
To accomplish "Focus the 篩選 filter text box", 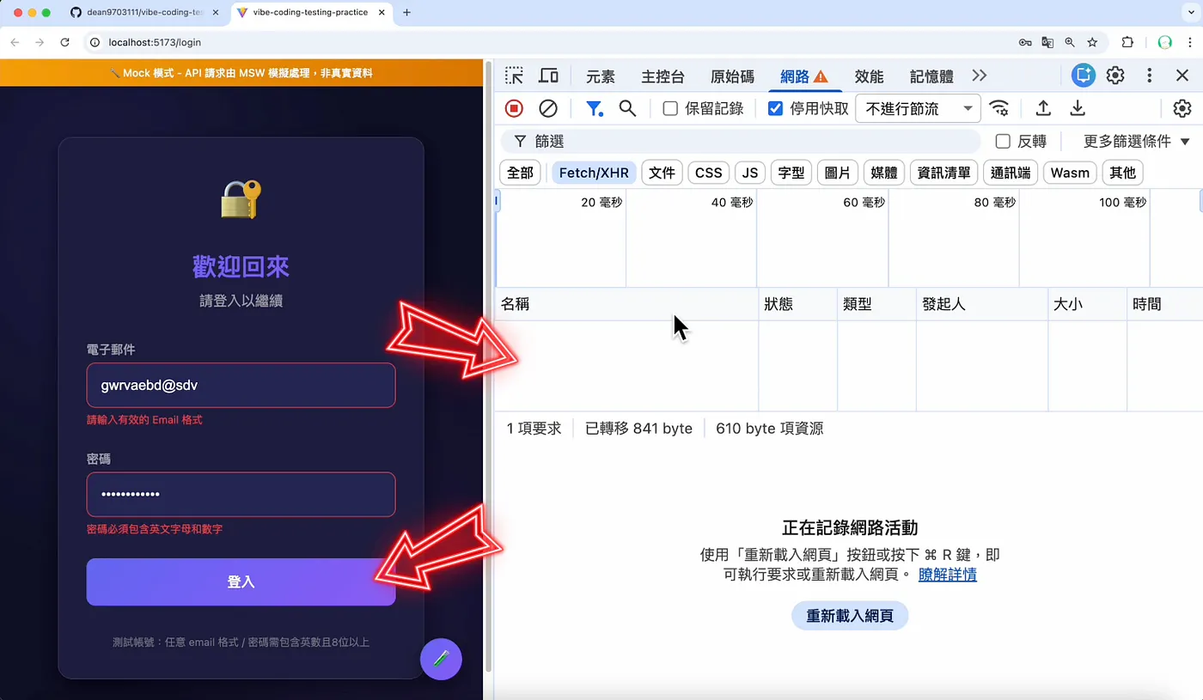I will 741,141.
